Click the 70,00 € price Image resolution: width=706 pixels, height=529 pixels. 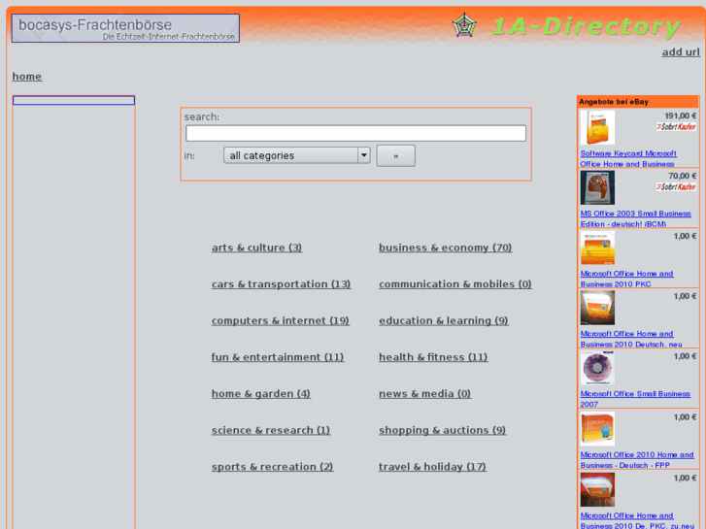pyautogui.click(x=682, y=176)
